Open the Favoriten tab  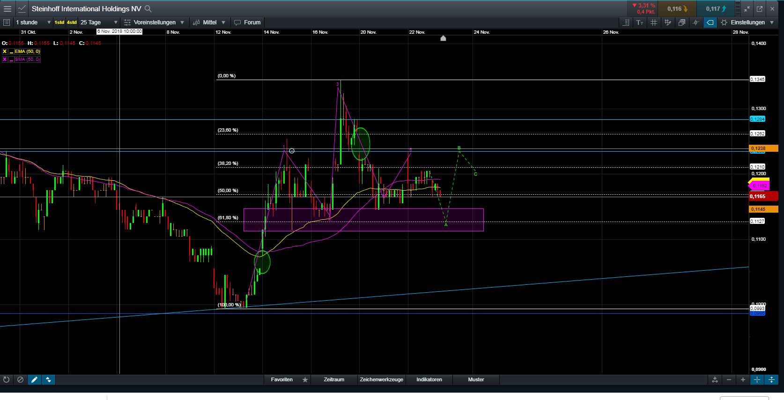tap(282, 380)
